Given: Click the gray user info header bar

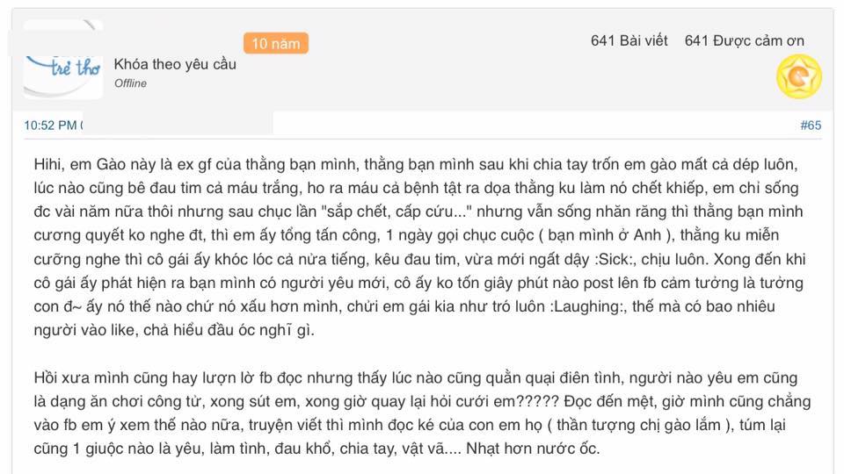Looking at the screenshot, I should pos(423,59).
